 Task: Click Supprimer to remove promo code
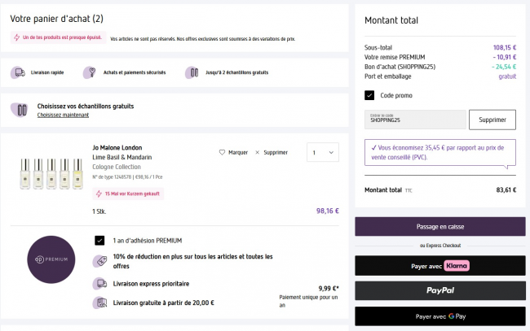pyautogui.click(x=492, y=120)
